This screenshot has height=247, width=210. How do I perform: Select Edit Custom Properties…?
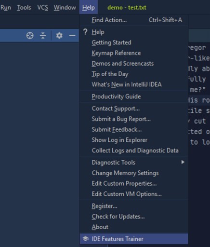coord(134,183)
